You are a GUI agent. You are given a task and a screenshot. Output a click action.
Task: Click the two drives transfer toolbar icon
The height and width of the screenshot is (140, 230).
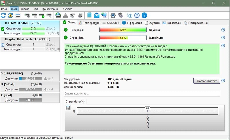coord(73,15)
